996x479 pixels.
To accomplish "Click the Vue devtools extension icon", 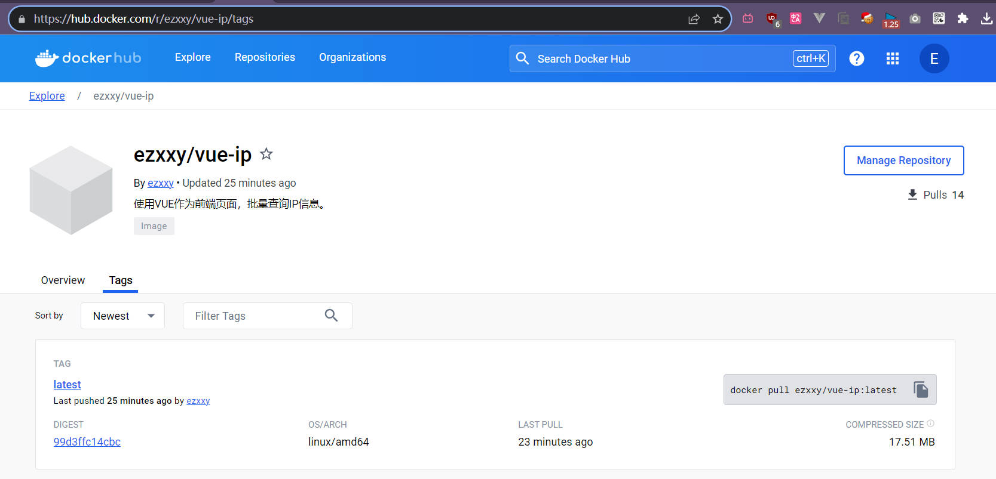I will tap(819, 18).
